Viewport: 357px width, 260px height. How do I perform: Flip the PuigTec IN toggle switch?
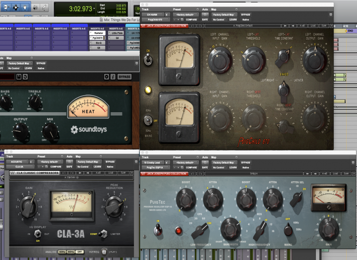[158, 229]
